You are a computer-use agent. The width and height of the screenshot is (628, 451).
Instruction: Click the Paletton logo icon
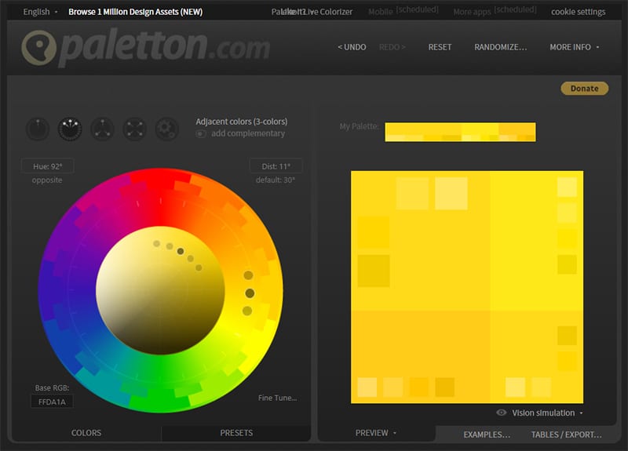pyautogui.click(x=38, y=48)
